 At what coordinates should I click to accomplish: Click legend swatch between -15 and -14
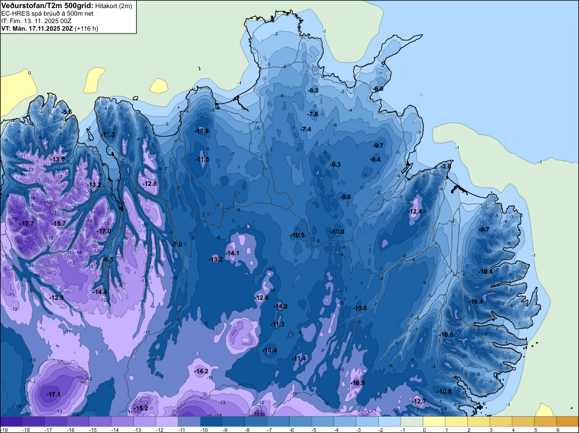click(100, 421)
